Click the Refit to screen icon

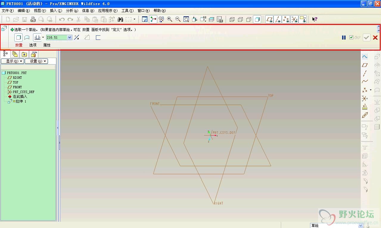click(x=186, y=19)
